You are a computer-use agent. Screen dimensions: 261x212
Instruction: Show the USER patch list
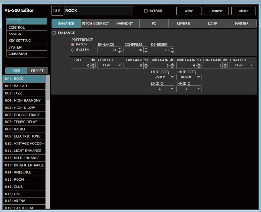pyautogui.click(x=16, y=71)
